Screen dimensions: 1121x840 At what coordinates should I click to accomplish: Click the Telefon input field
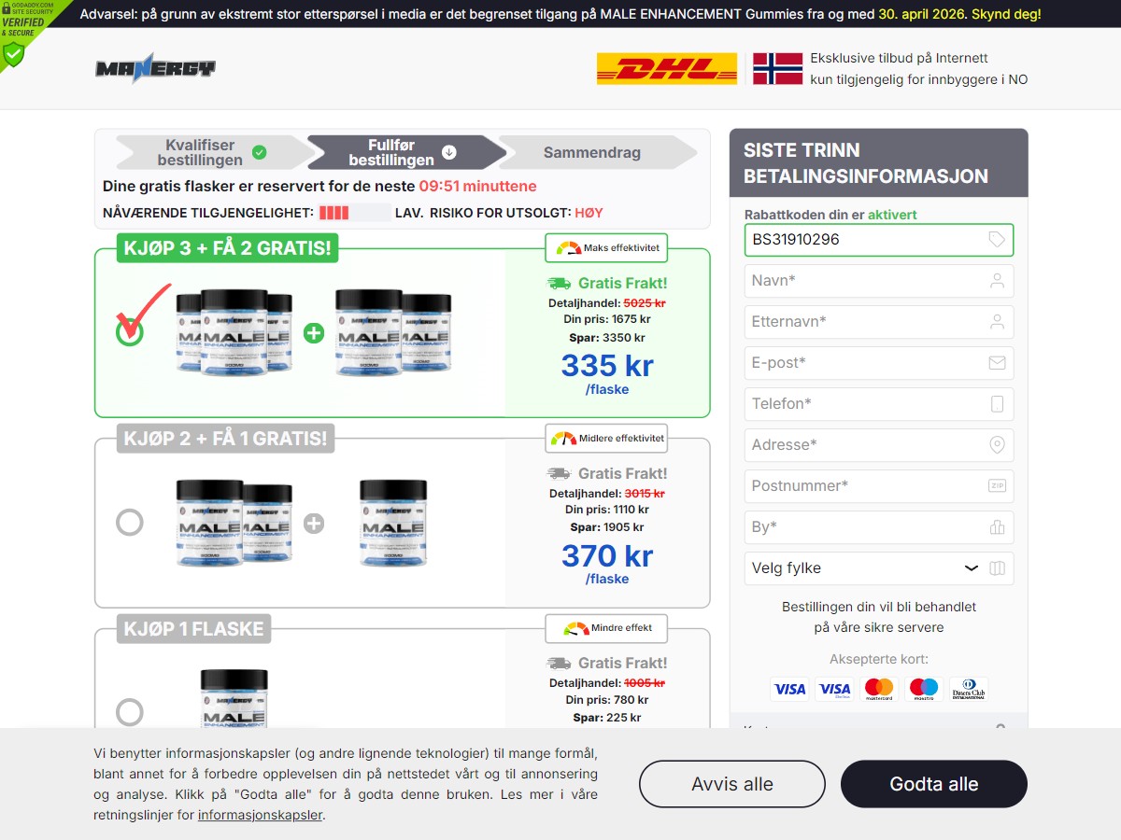[x=878, y=404]
